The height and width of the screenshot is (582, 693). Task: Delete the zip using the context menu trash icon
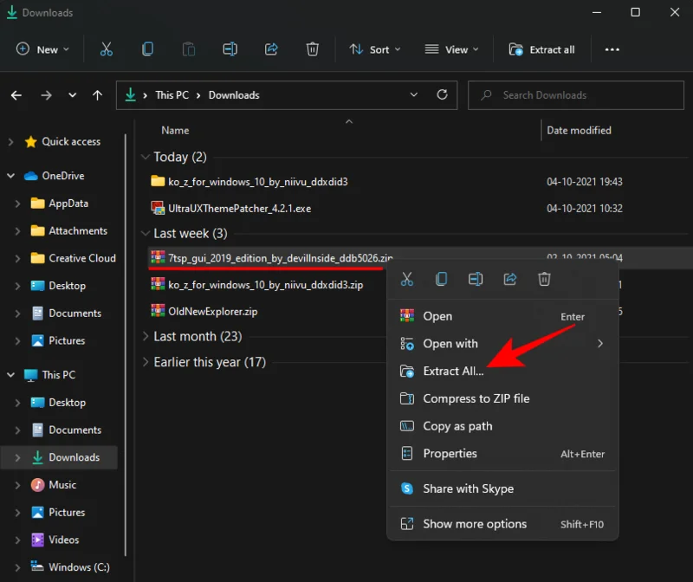(543, 279)
